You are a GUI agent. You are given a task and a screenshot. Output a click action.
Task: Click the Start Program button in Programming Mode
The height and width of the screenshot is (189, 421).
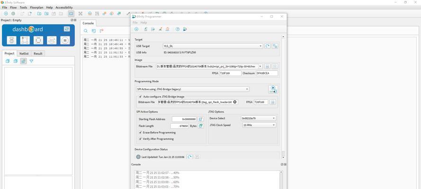tap(273, 89)
